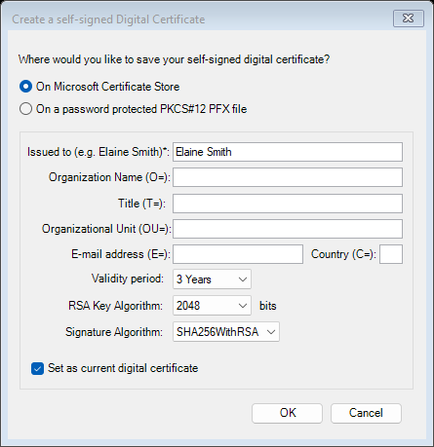Open the Signature Algorithm combo box

click(226, 332)
